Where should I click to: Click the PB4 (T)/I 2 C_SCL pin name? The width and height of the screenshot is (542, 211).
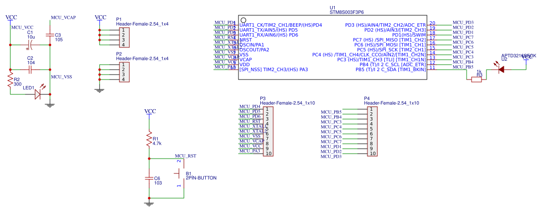tap(392, 64)
